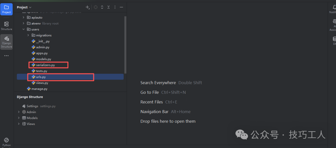Select views.py in the project tree

point(42,83)
